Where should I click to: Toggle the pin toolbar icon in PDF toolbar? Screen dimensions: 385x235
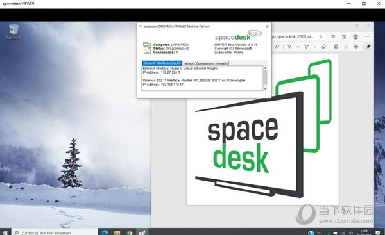[368, 47]
